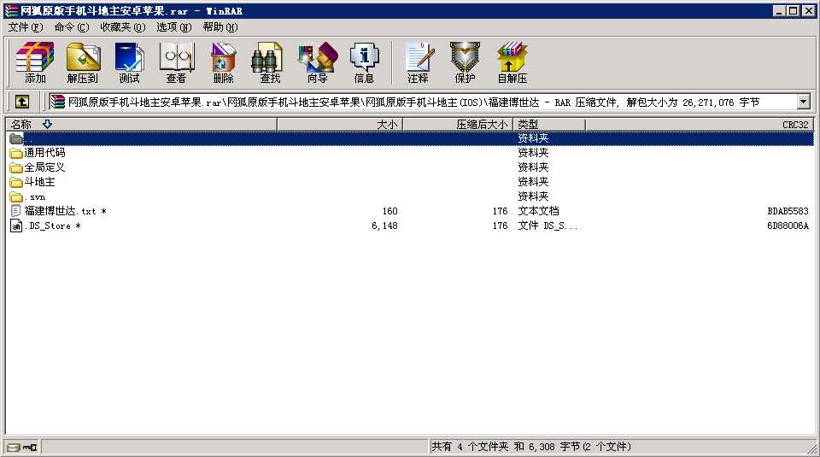Screen dimensions: 820x457
Task: Click 资料夹 type cell in .svn row
Action: (533, 196)
